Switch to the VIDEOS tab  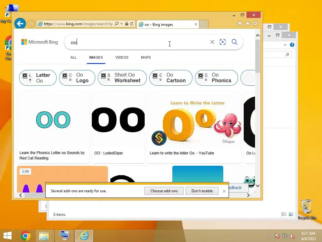[x=122, y=57]
